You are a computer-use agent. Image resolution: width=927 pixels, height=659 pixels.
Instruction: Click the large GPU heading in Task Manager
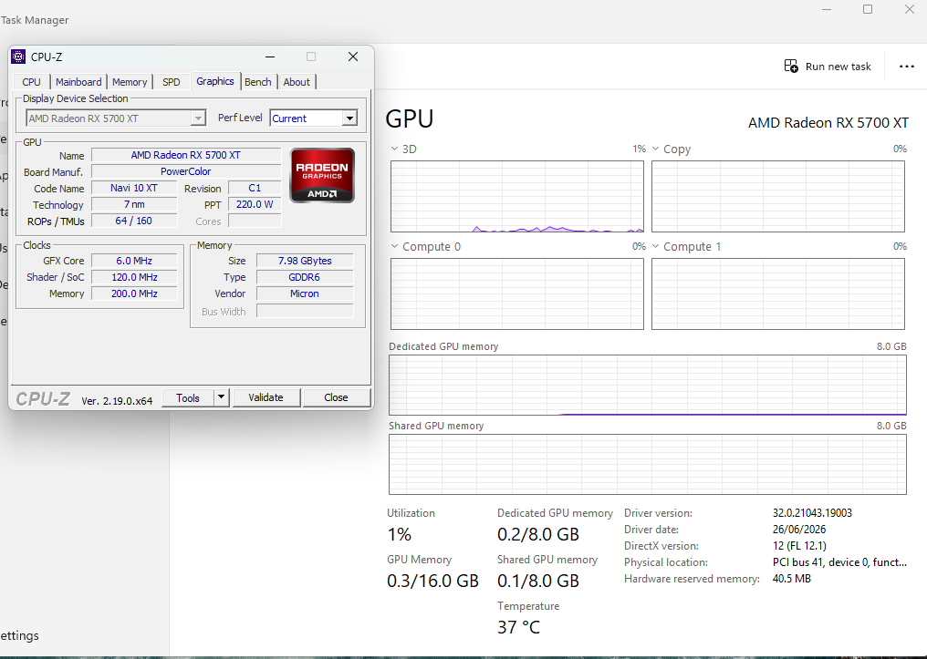tap(409, 118)
